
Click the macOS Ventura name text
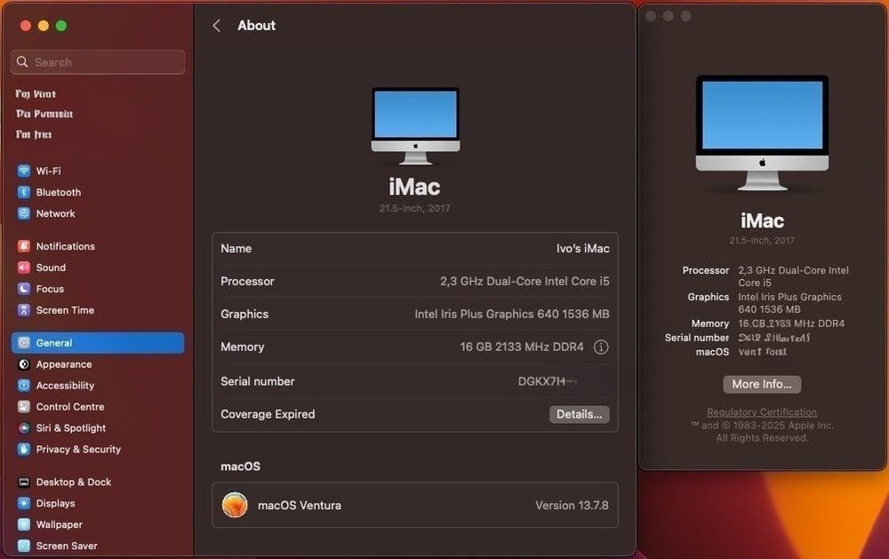point(300,505)
